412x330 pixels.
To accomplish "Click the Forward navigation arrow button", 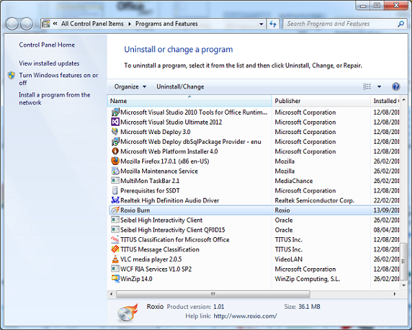I will click(x=27, y=24).
